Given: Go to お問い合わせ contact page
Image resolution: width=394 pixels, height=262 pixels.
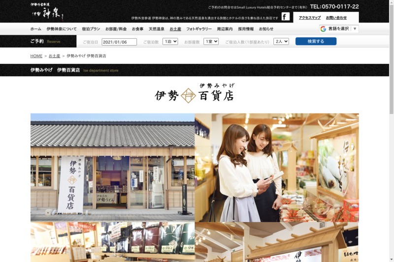Looking at the screenshot, I should coord(336,18).
